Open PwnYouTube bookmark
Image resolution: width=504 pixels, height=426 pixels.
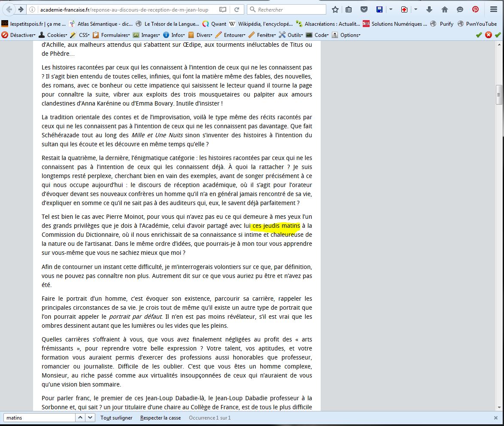click(477, 24)
